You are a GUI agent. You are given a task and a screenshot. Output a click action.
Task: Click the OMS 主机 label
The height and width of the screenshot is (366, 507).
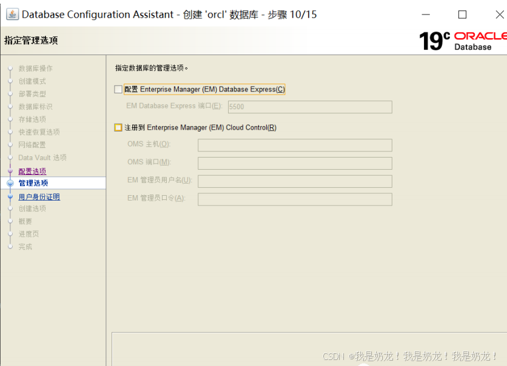[149, 144]
